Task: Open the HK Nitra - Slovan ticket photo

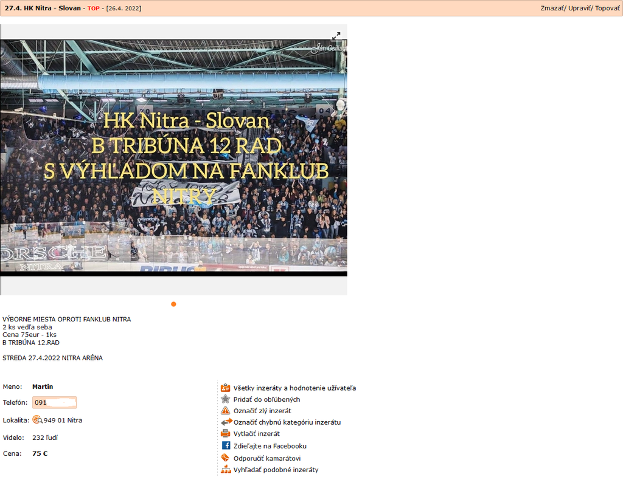Action: tap(173, 158)
